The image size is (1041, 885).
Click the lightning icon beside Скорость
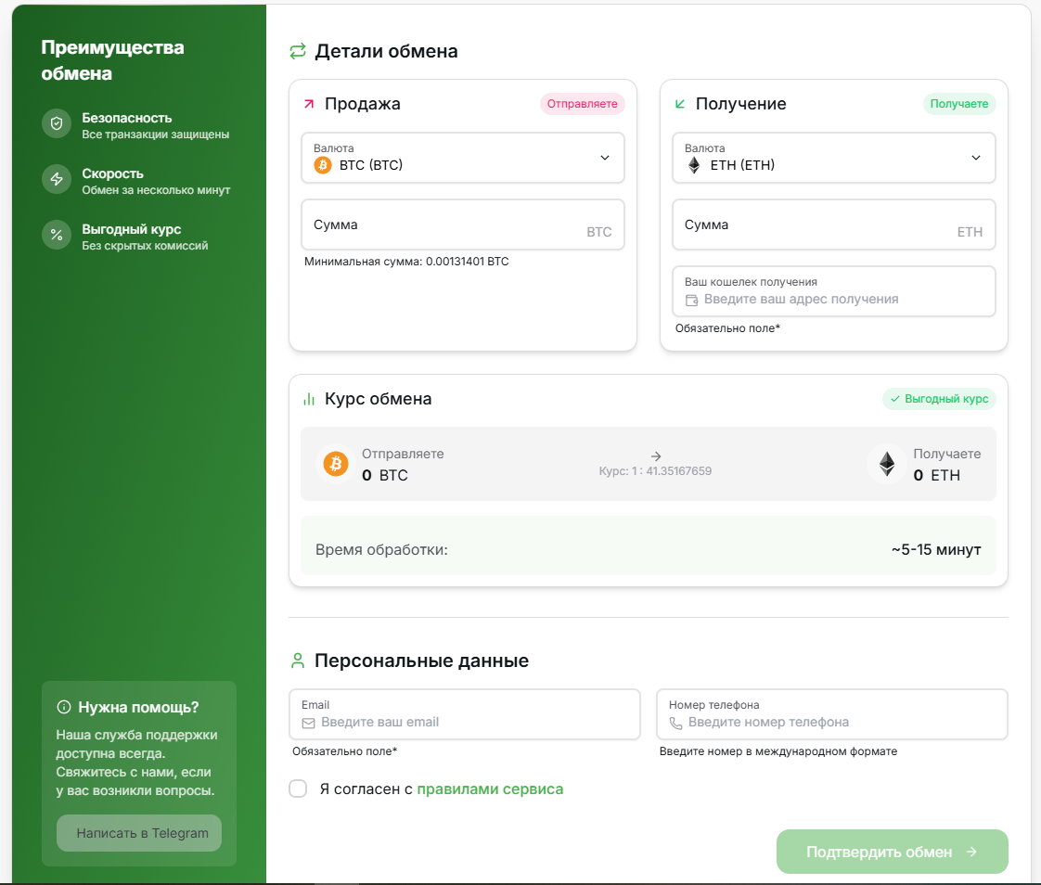tap(57, 180)
